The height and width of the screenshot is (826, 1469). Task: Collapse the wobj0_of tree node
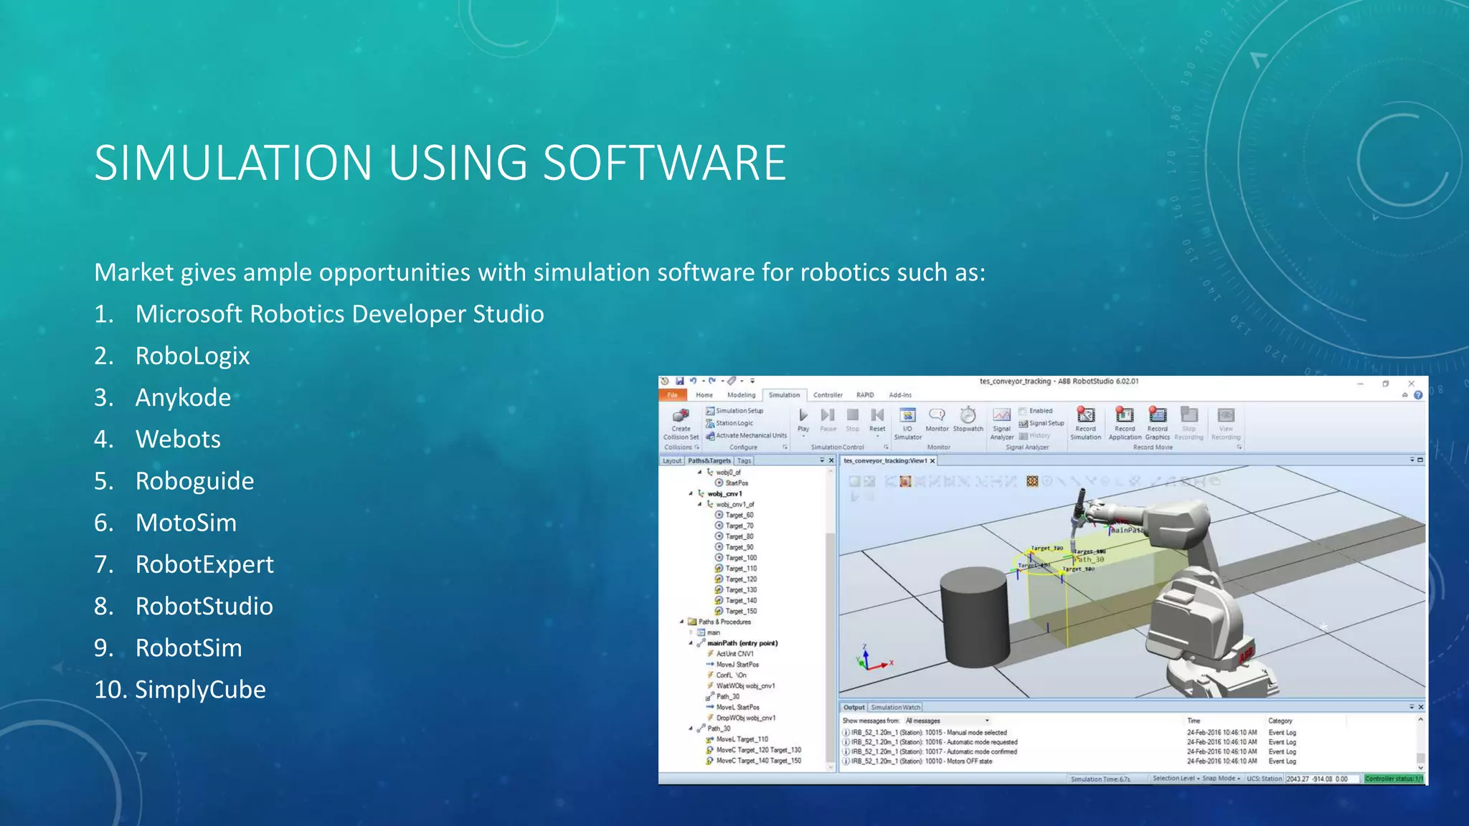[x=700, y=472]
